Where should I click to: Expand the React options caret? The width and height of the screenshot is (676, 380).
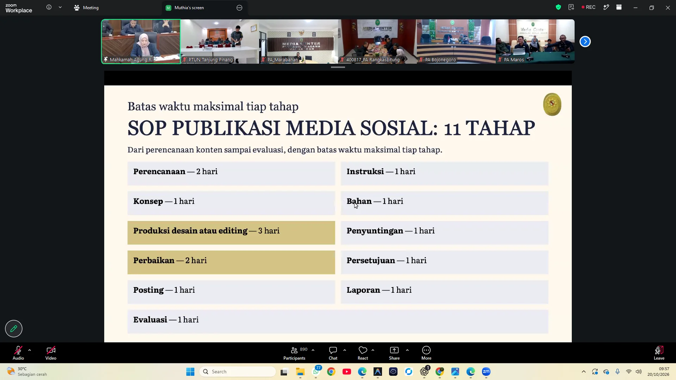click(373, 350)
